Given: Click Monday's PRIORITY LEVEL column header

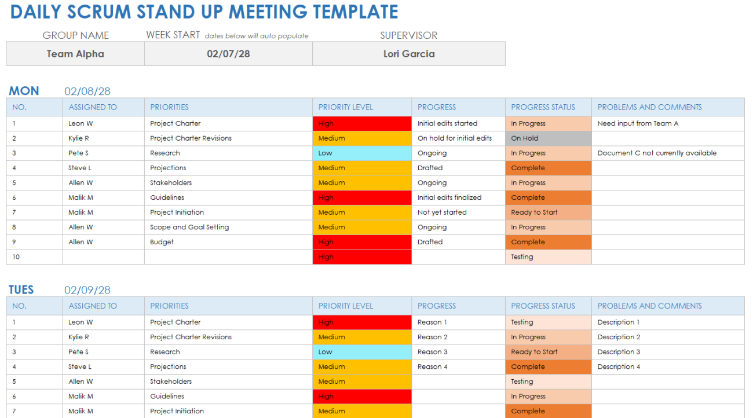Looking at the screenshot, I should [346, 107].
